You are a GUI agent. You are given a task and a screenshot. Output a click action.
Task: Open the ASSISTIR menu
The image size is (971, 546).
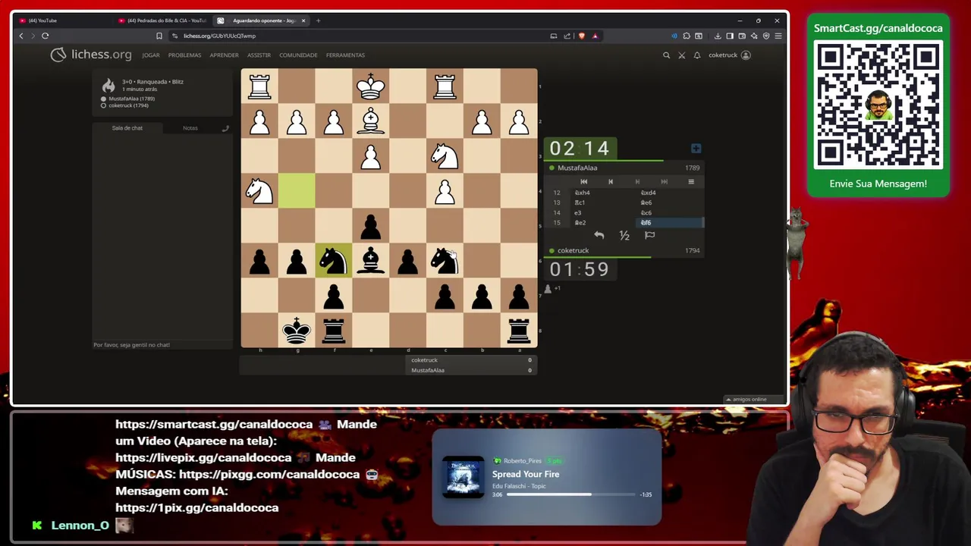[259, 55]
